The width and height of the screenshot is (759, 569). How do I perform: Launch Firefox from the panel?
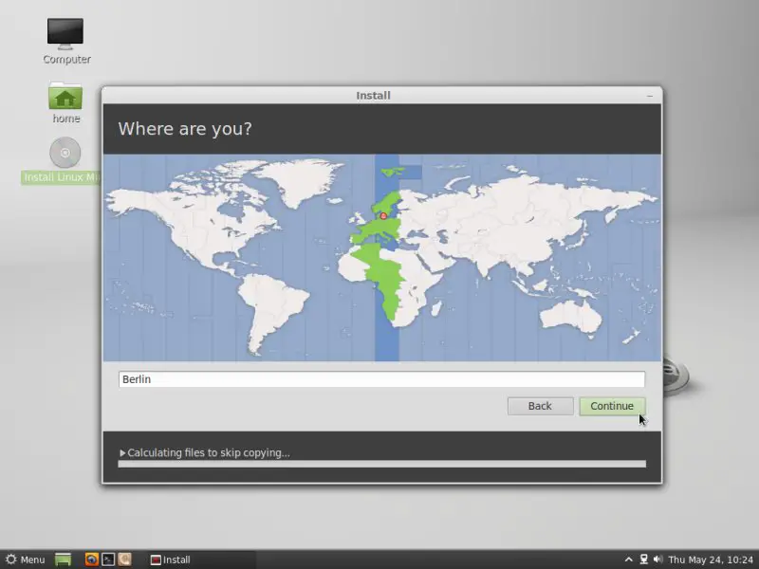tap(91, 560)
